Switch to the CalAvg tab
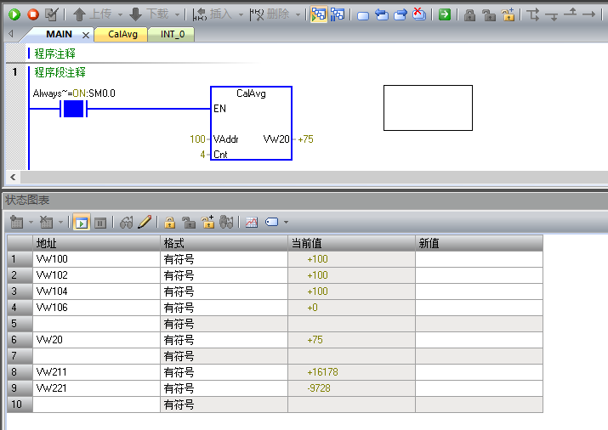 coord(122,34)
